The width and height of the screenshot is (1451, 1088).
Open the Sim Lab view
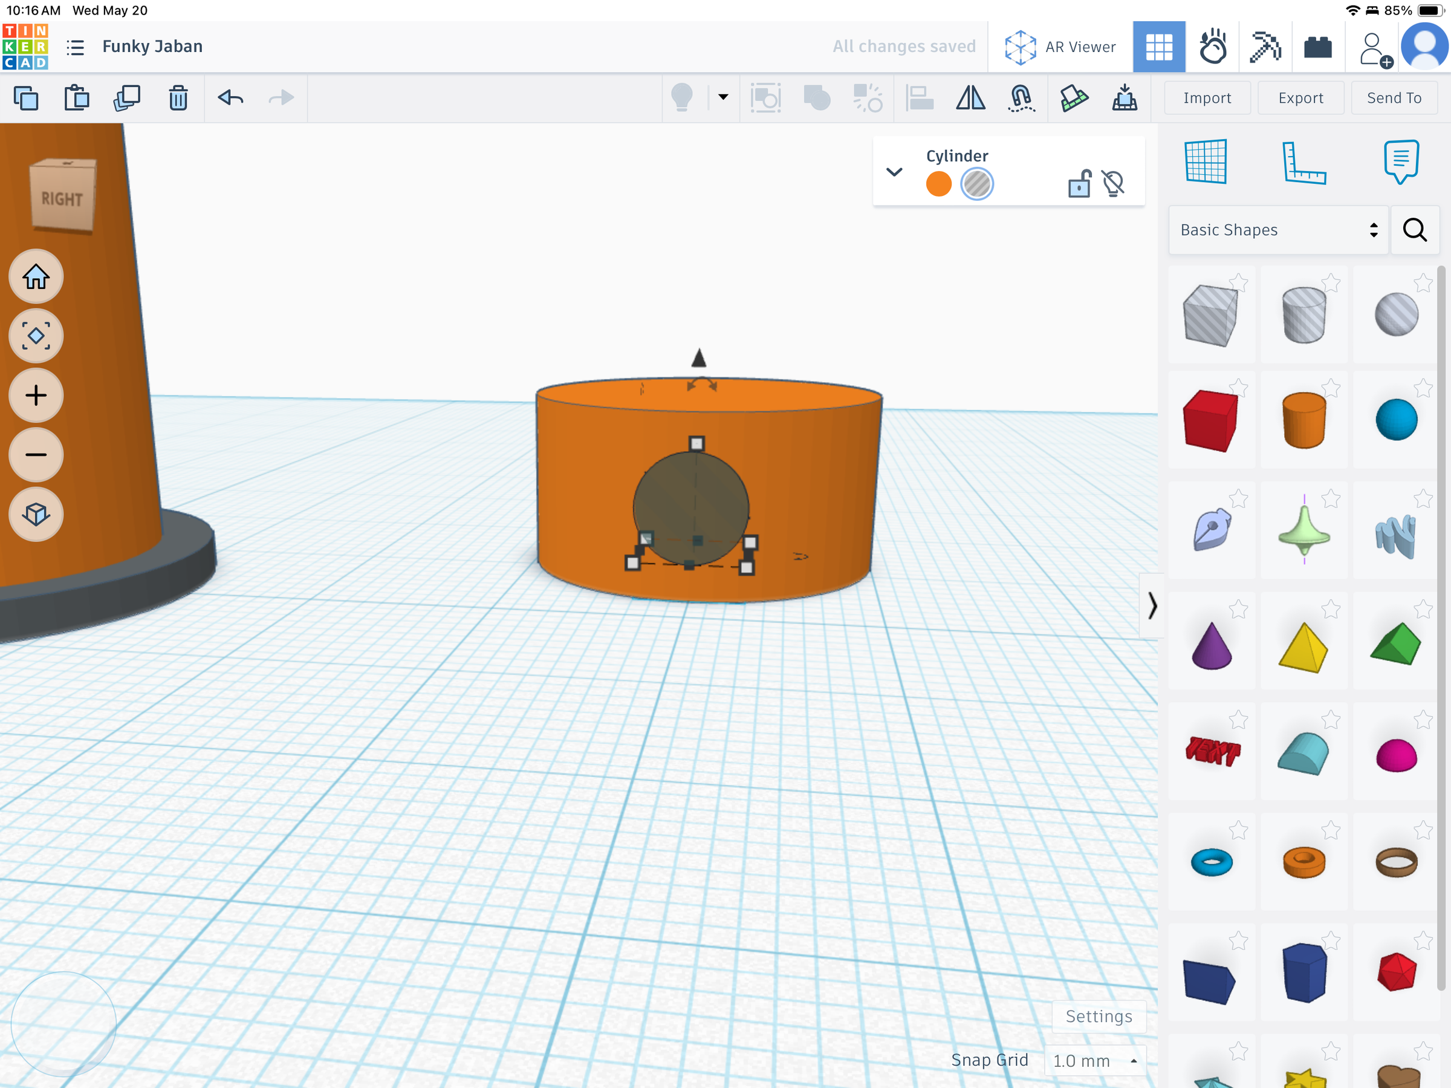click(x=1212, y=47)
